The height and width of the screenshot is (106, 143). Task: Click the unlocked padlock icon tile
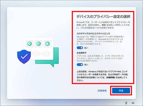pos(47,44)
